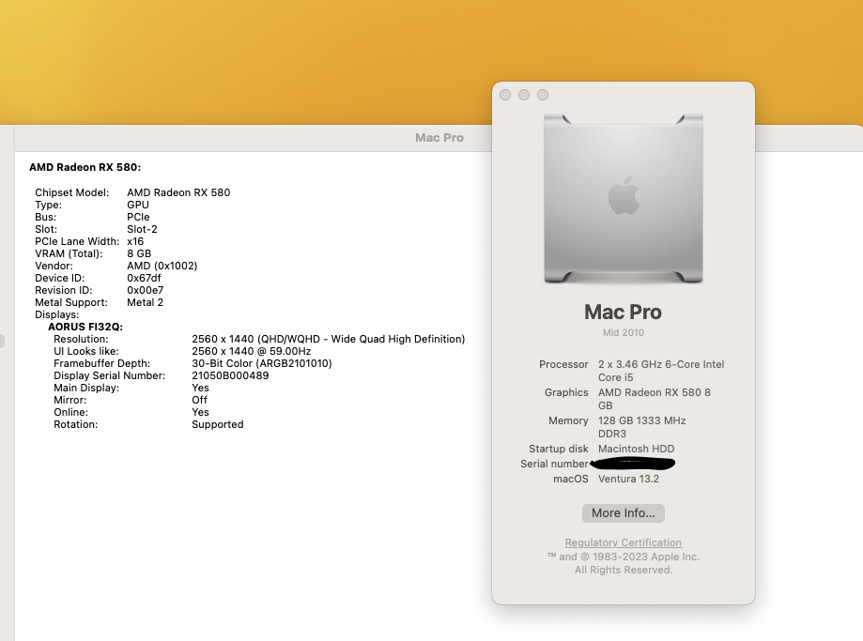Viewport: 863px width, 641px height.
Task: Click the copyright text '1983-2023 Apple Inc.'
Action: pyautogui.click(x=645, y=557)
